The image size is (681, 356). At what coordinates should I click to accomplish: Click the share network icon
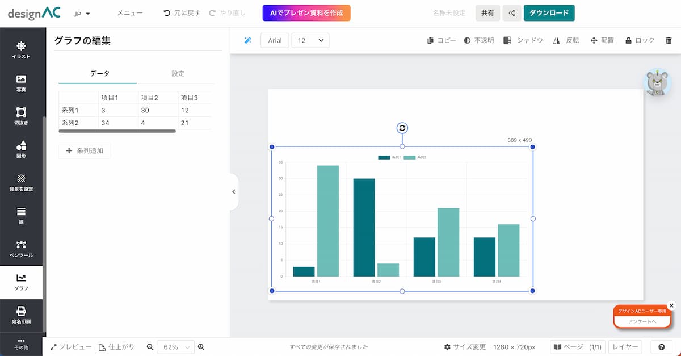pos(511,13)
